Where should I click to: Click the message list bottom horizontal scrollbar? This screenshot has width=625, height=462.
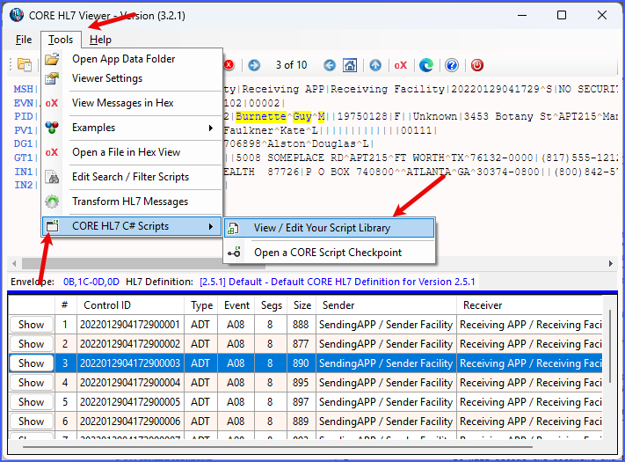(x=278, y=447)
